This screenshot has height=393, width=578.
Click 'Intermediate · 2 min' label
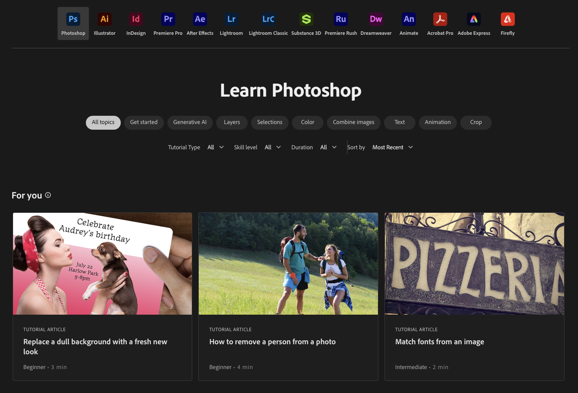coord(422,367)
